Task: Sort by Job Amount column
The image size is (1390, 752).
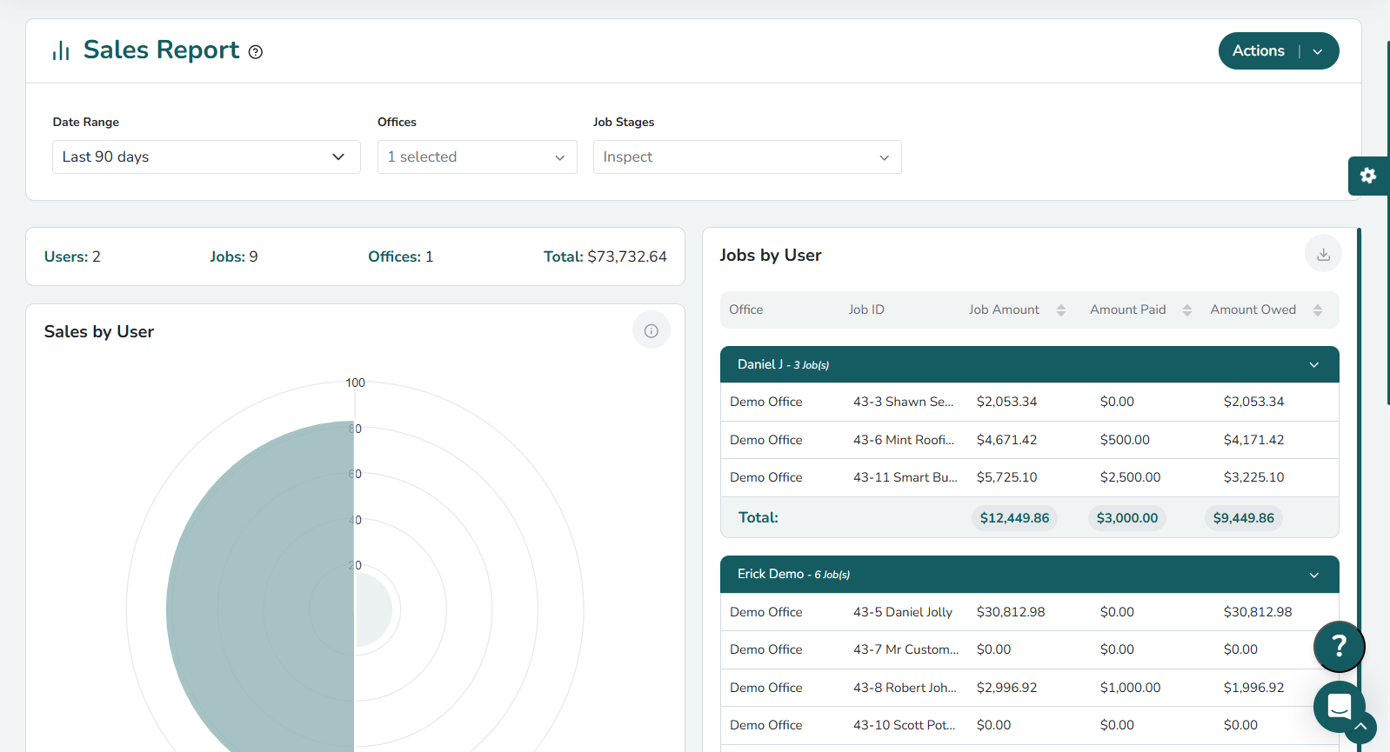Action: [x=1060, y=310]
